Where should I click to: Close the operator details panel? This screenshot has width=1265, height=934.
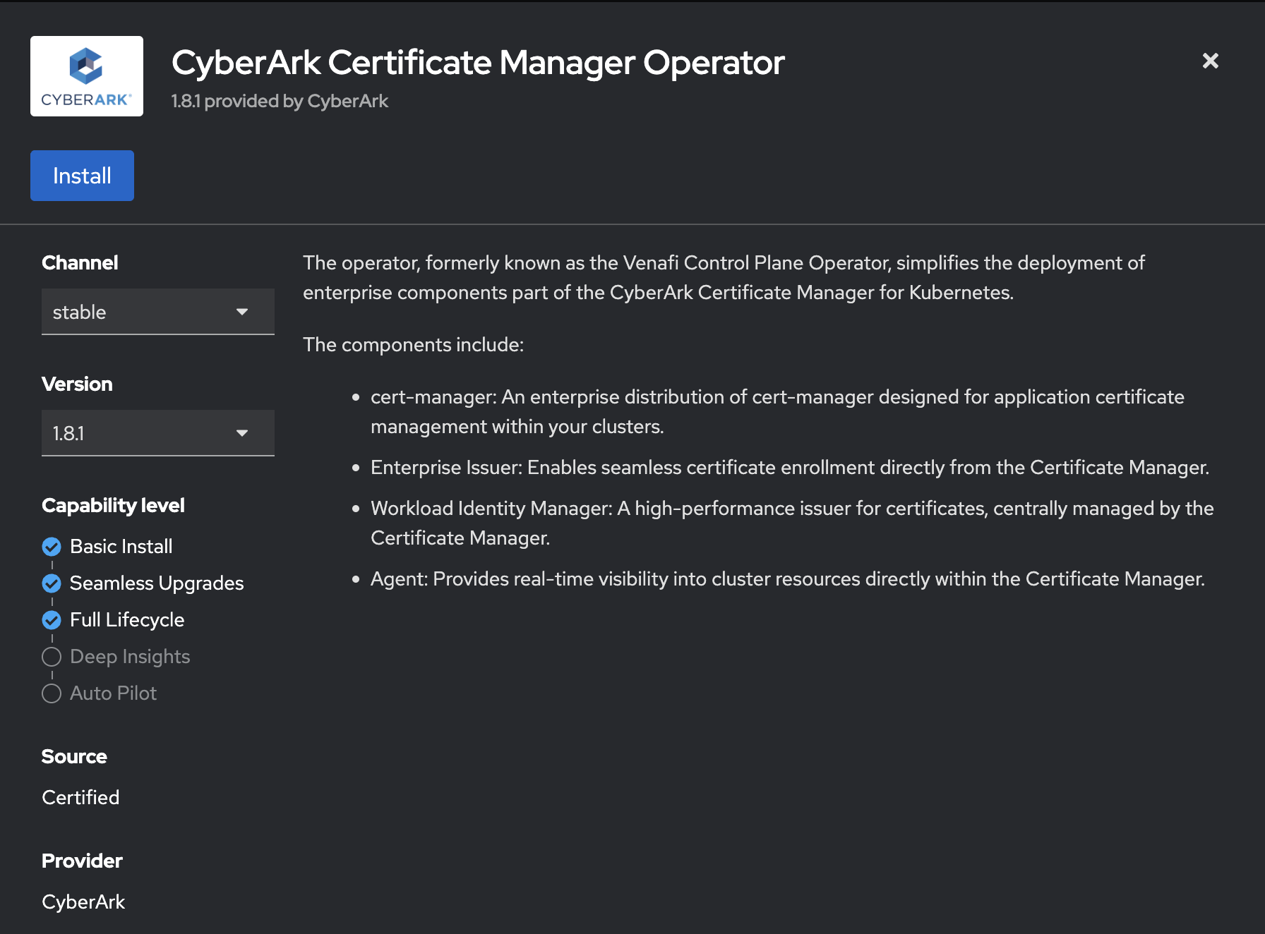click(1211, 61)
